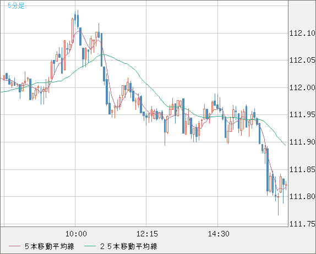
Task: Click the 25本移動平均線 legend label
Action: (129, 246)
